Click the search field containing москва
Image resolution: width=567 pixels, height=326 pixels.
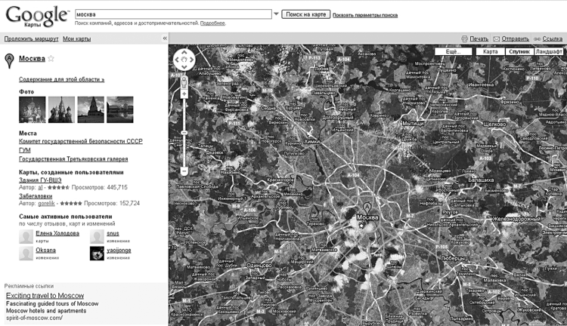pyautogui.click(x=173, y=14)
